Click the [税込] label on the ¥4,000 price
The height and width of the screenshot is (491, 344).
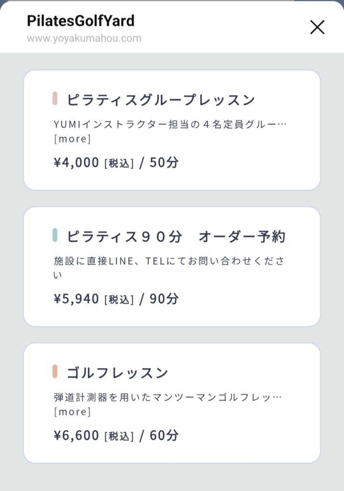[119, 164]
